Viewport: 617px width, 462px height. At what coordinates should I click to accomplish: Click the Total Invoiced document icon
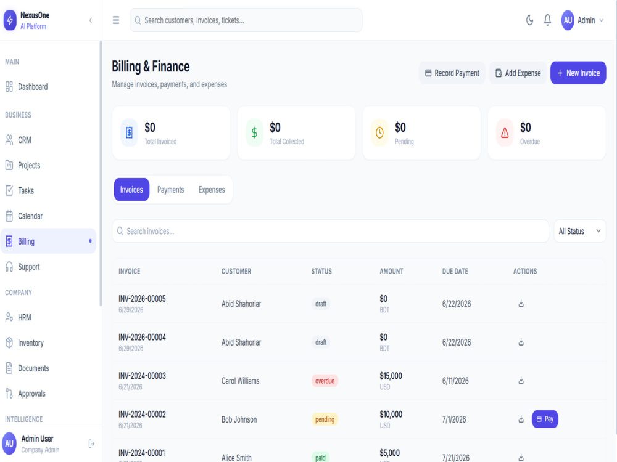point(129,133)
